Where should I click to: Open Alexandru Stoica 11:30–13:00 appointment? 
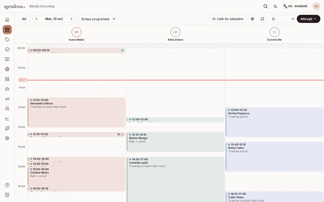pos(76,112)
